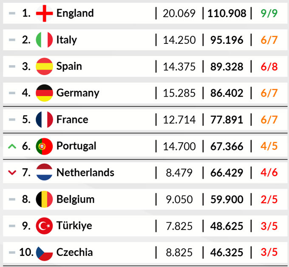The height and width of the screenshot is (267, 289).
Task: Click the Türkiye flag icon
Action: 44,226
